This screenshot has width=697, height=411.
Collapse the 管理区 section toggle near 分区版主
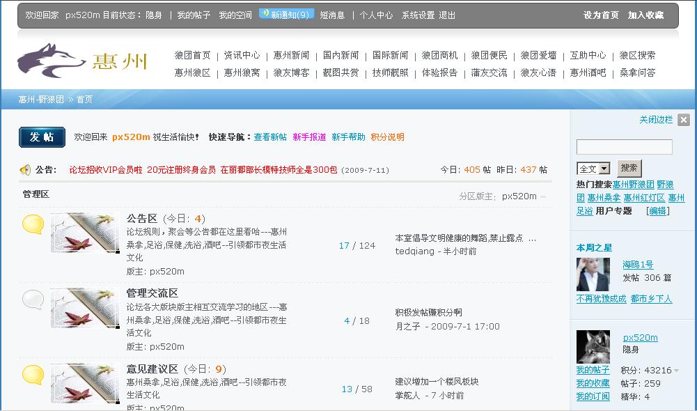pos(543,197)
